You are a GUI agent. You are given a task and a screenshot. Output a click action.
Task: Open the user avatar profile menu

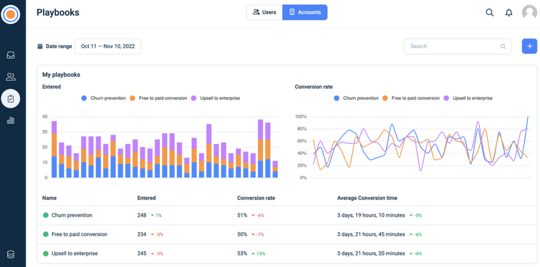(x=529, y=13)
